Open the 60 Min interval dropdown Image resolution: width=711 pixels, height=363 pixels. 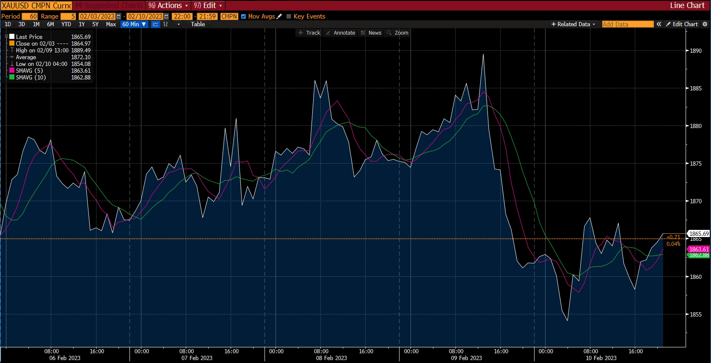click(134, 24)
